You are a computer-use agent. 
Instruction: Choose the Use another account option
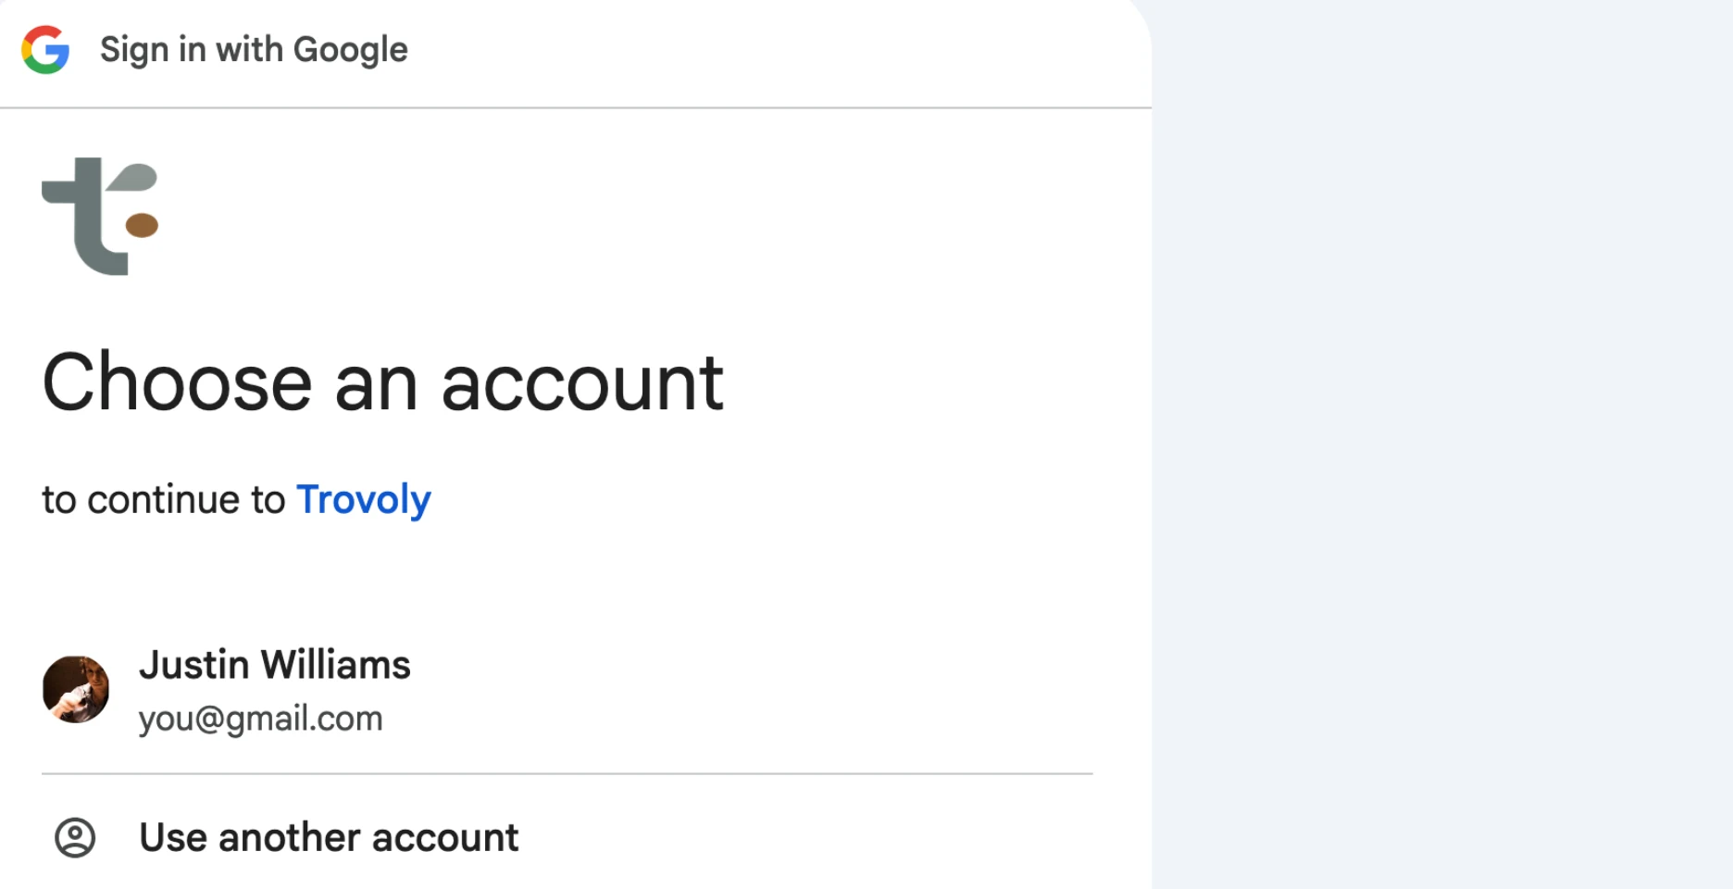point(329,837)
